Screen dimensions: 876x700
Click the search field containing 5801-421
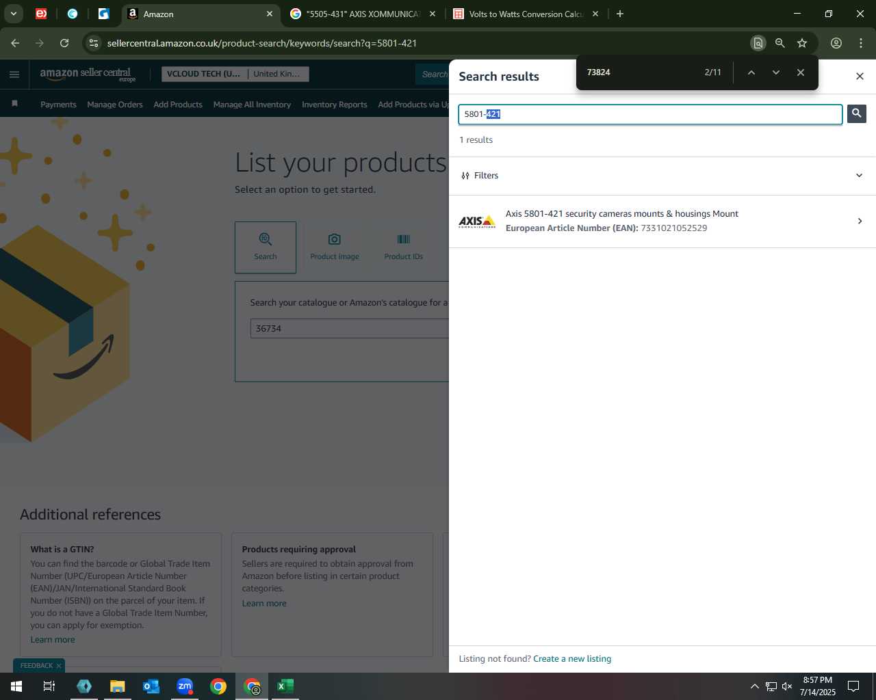pyautogui.click(x=650, y=114)
